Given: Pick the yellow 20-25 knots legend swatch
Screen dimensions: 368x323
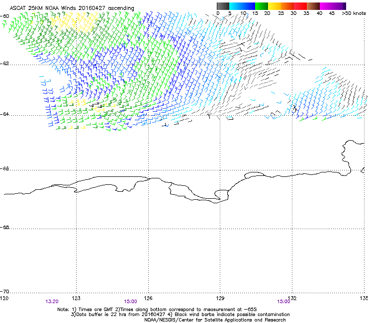Looking at the screenshot, I should tap(275, 6).
